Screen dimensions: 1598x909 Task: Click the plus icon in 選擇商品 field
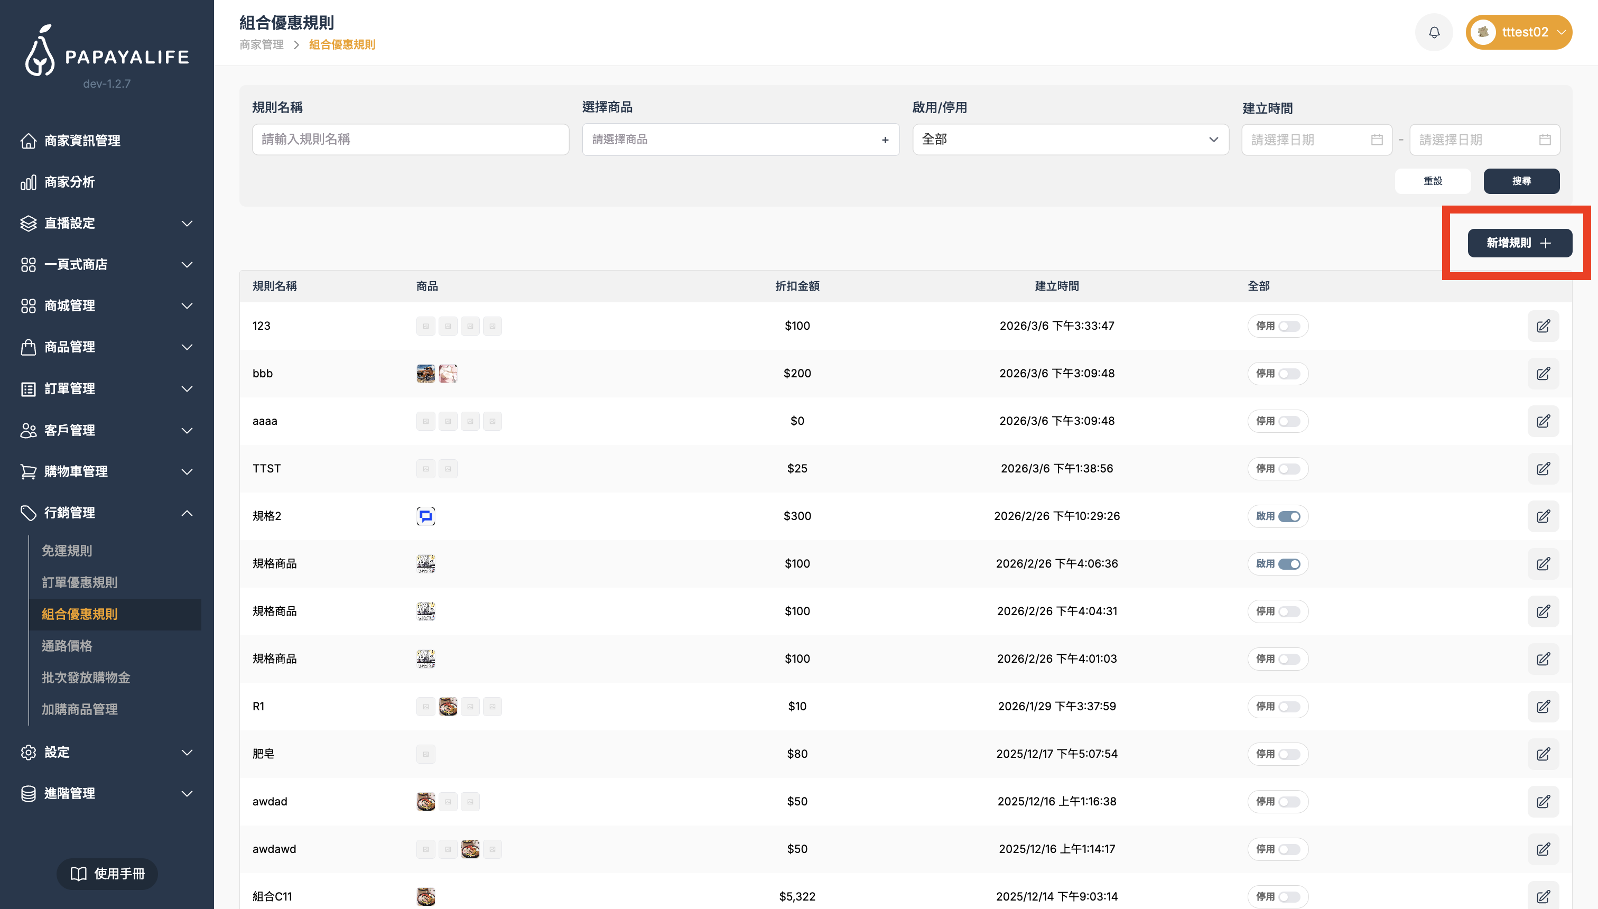885,140
